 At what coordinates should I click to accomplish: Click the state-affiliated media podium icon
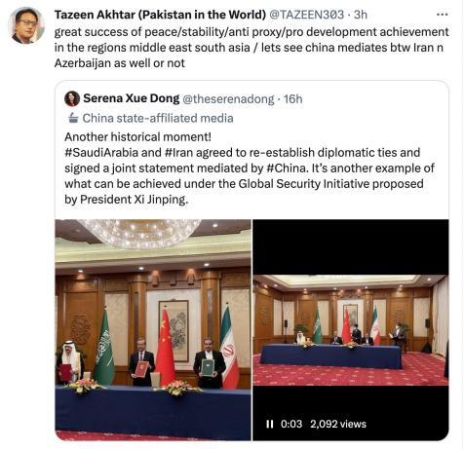73,118
